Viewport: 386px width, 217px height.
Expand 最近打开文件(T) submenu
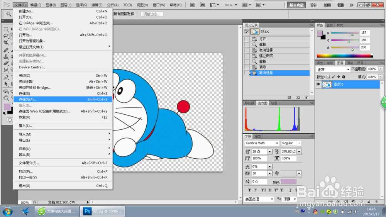coord(63,47)
